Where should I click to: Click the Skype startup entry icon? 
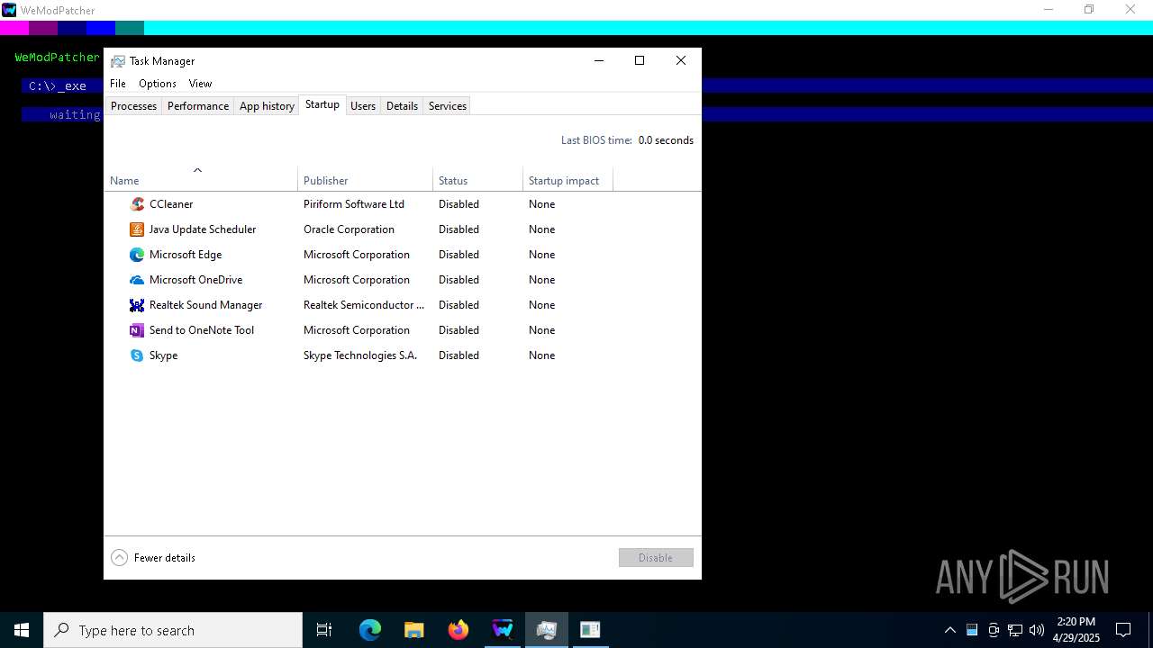tap(137, 355)
